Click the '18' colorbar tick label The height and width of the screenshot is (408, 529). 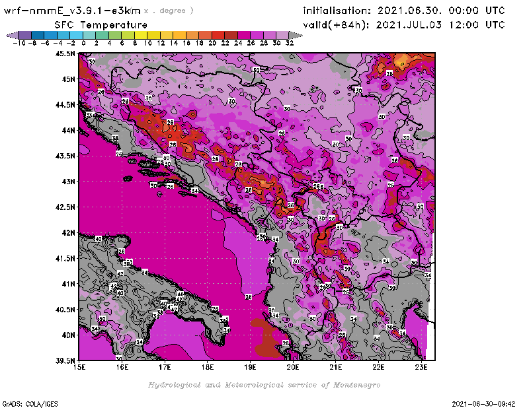[x=200, y=43]
